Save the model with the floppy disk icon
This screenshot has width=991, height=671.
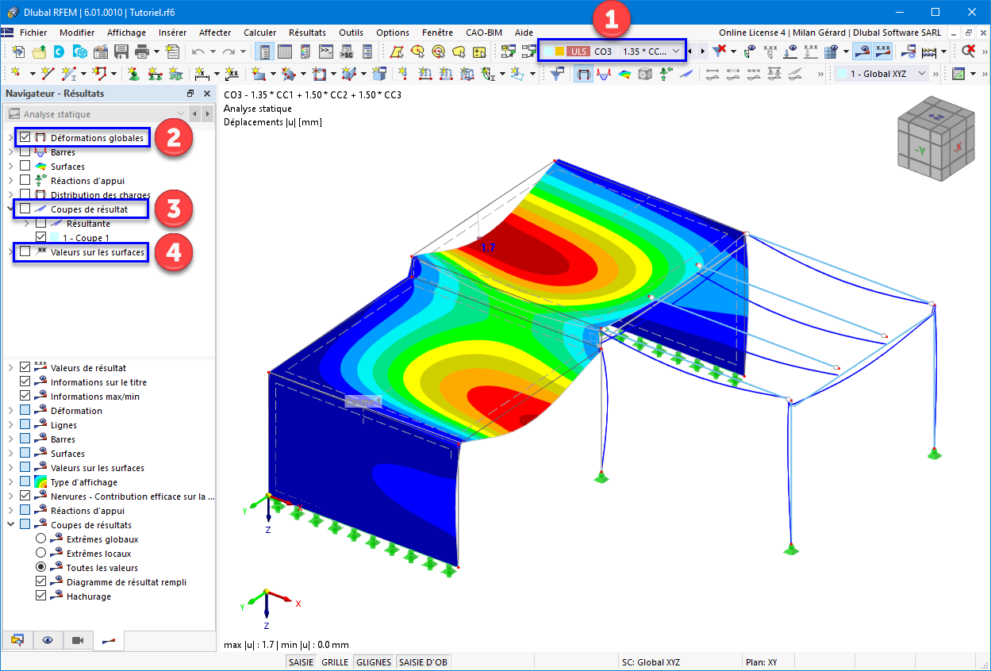coord(121,52)
